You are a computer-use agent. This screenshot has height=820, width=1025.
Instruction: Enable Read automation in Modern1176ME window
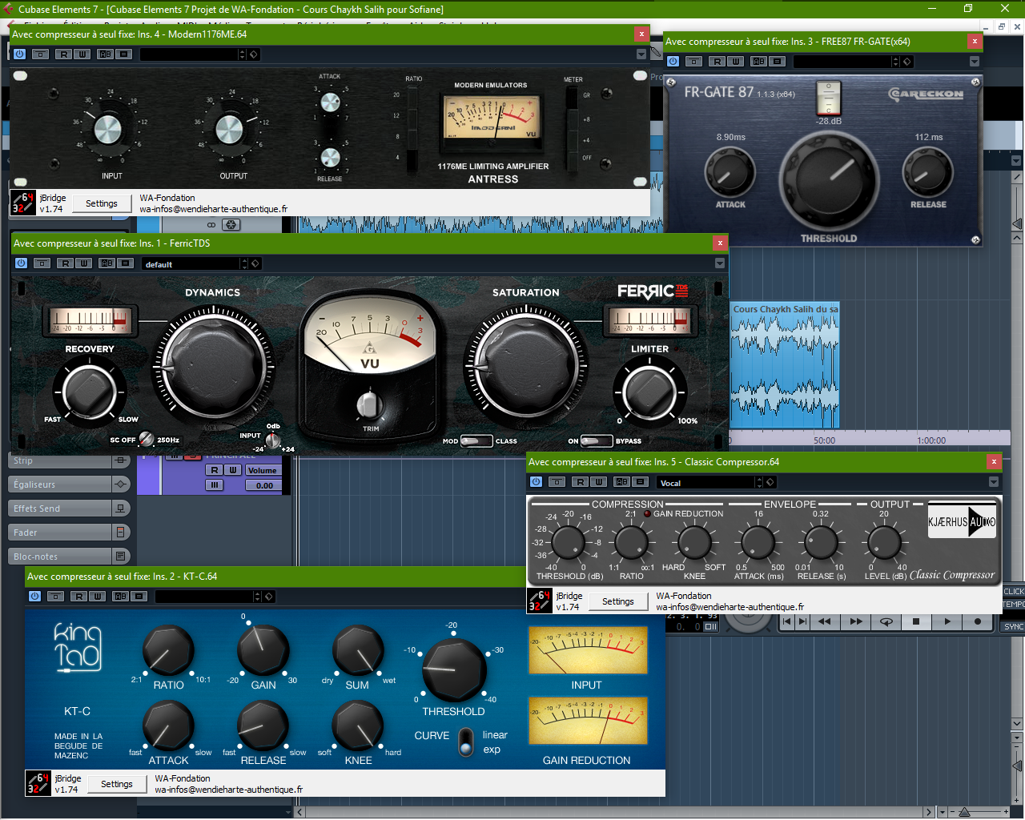[63, 54]
